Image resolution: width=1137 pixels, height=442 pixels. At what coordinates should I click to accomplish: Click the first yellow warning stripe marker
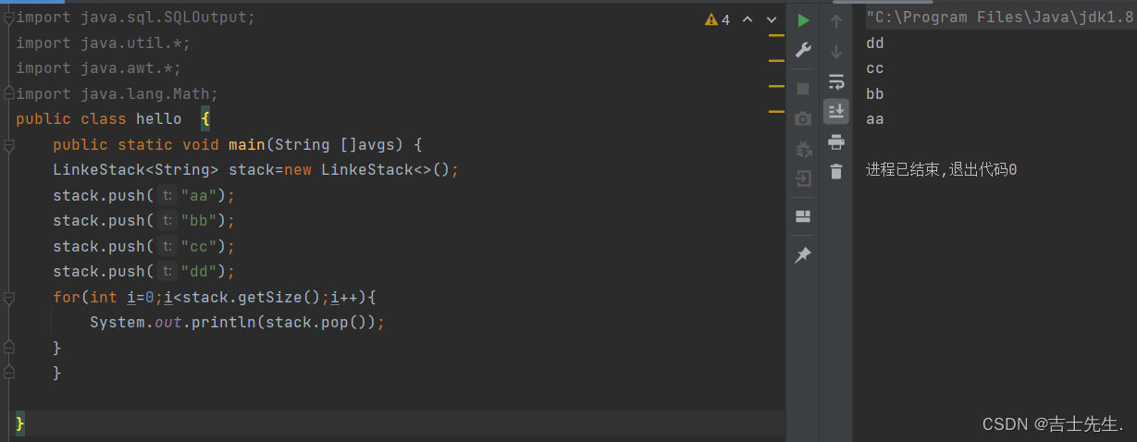[x=775, y=35]
